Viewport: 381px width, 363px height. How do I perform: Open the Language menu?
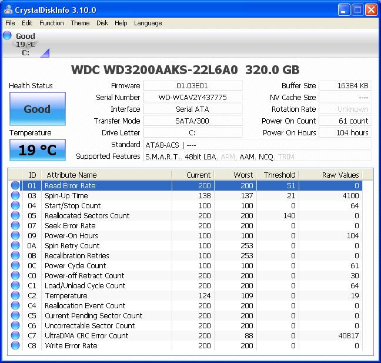click(148, 23)
